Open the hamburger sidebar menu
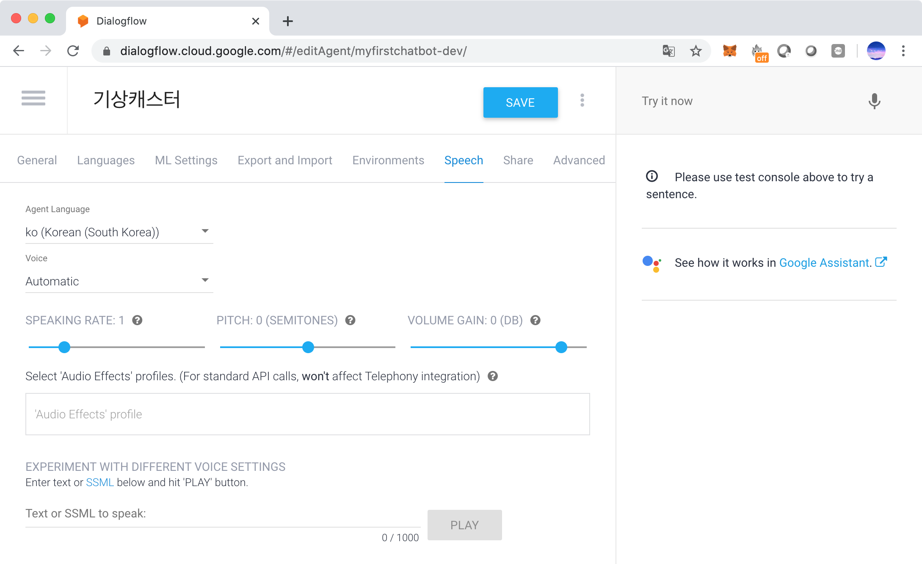 (x=33, y=98)
